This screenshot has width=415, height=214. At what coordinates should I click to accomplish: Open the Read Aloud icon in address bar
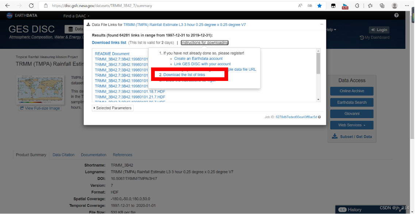point(300,5)
